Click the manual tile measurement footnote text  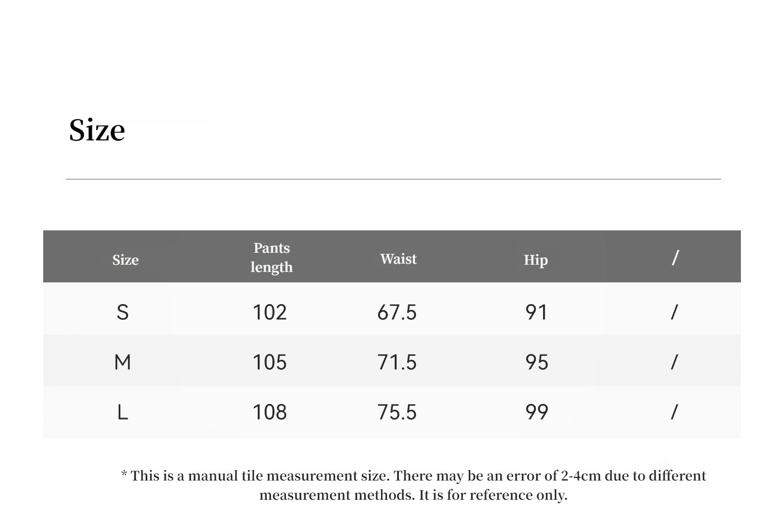pos(413,485)
